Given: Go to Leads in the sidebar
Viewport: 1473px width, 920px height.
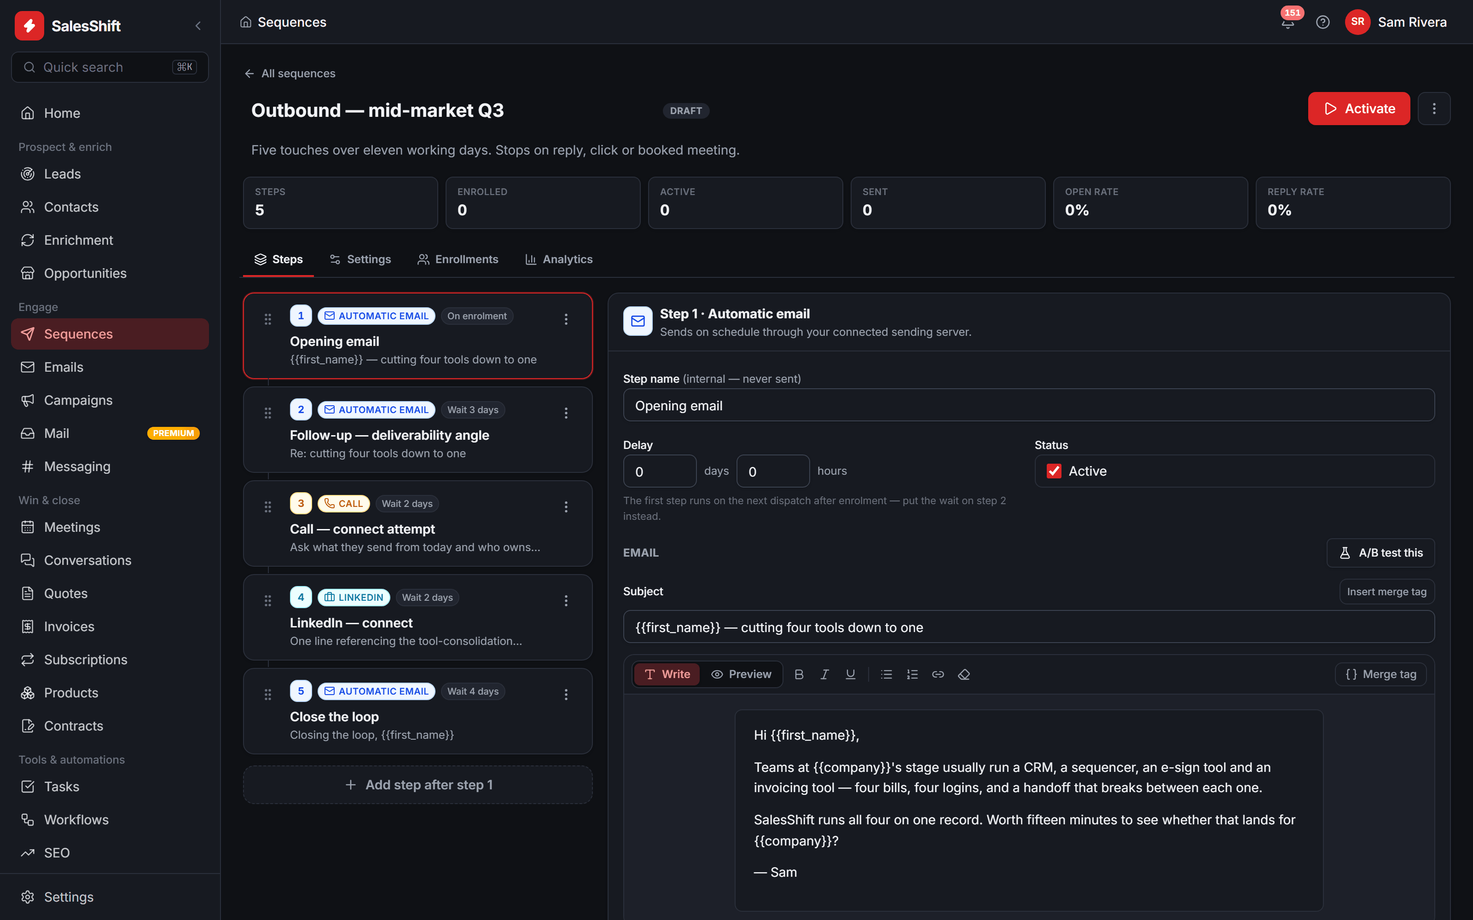Looking at the screenshot, I should pos(110,174).
